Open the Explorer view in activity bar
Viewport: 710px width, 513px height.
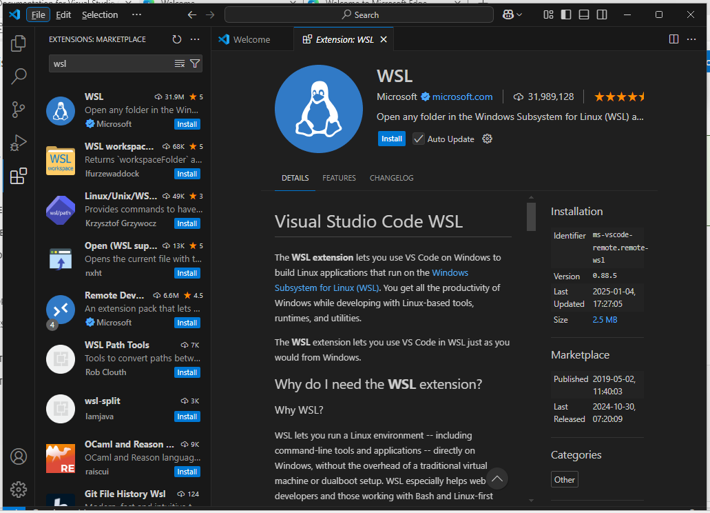pyautogui.click(x=19, y=43)
